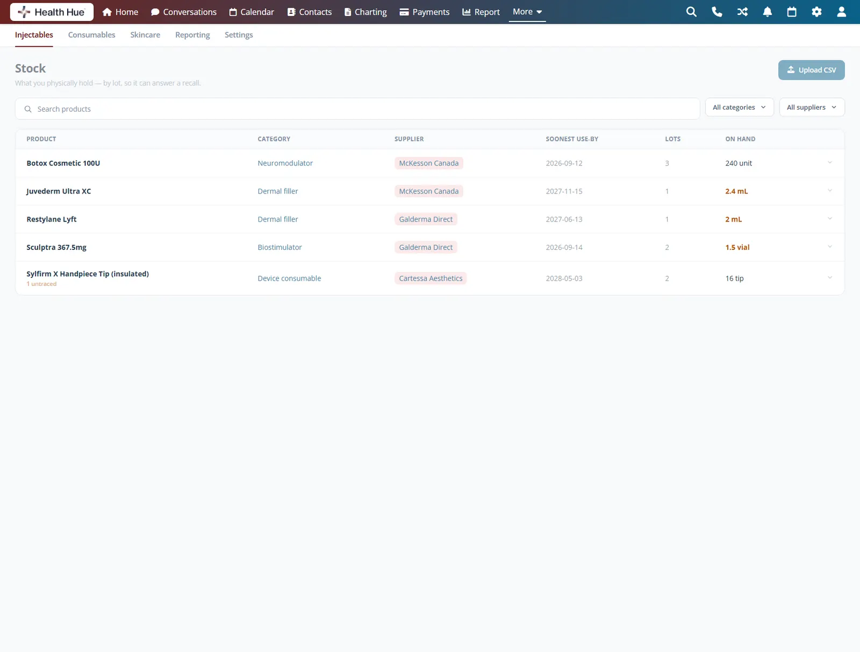The width and height of the screenshot is (860, 652).
Task: Open Conversations from the top navigation
Action: click(184, 12)
